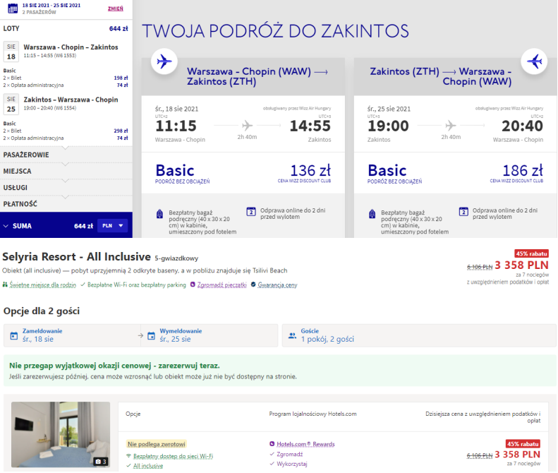The image size is (558, 473).
Task: Open the hotel room photo thumbnail
Action: tap(61, 435)
